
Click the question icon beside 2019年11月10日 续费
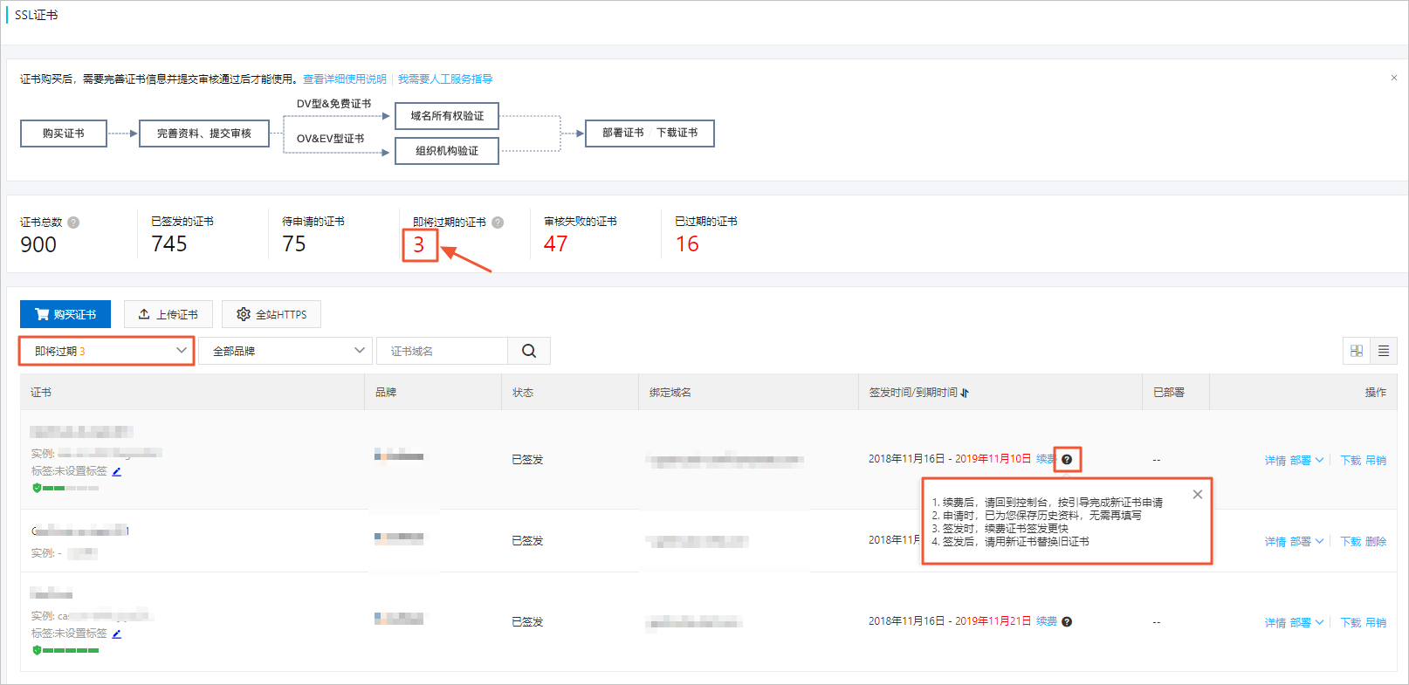pyautogui.click(x=1067, y=460)
